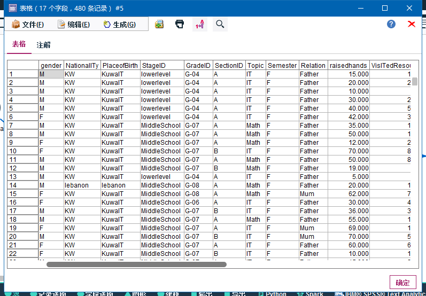Switch to the 注解 tab
The width and height of the screenshot is (426, 296).
point(43,45)
